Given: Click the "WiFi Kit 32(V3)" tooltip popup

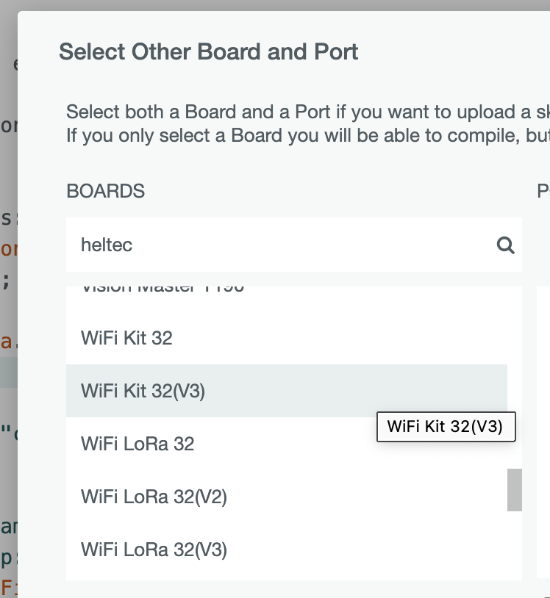Looking at the screenshot, I should [x=445, y=427].
